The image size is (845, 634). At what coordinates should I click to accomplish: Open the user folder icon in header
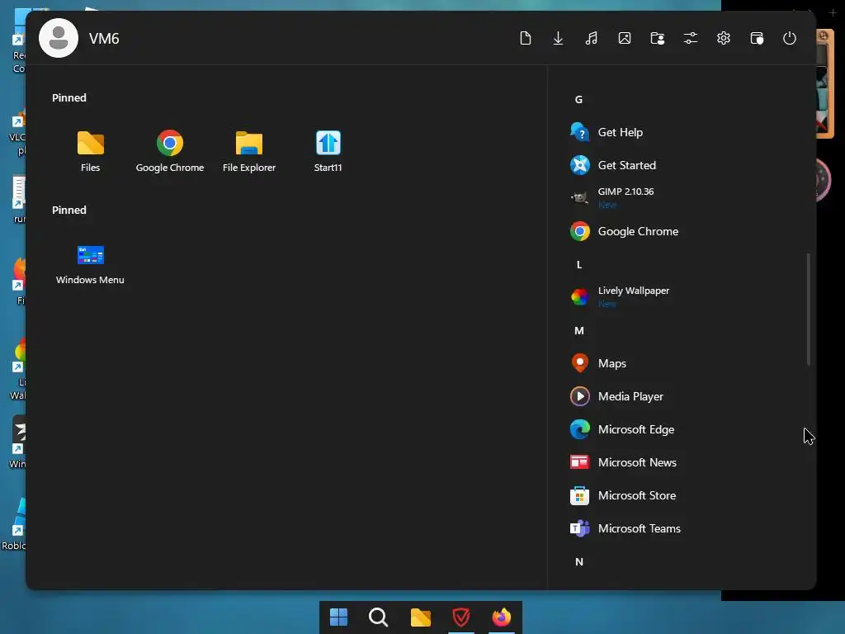pos(658,38)
